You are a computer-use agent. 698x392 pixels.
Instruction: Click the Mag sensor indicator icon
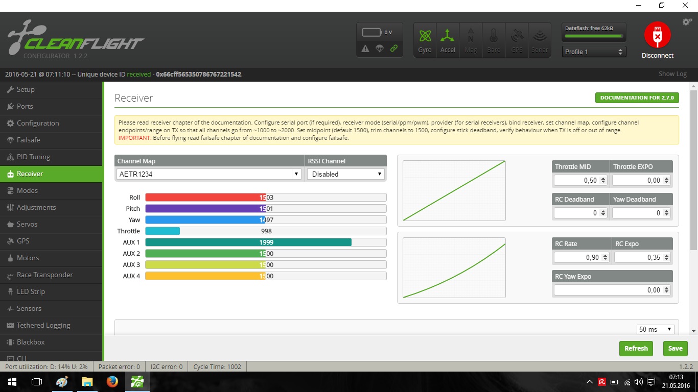(471, 36)
